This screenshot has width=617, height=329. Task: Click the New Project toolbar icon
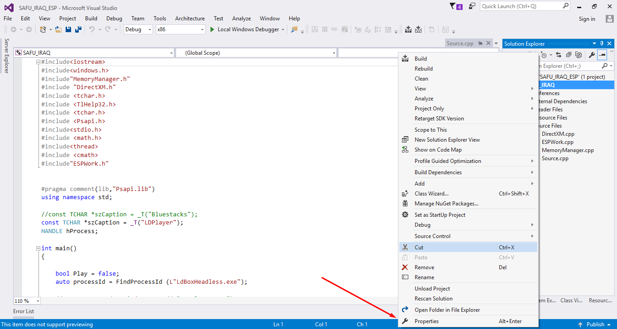point(43,29)
